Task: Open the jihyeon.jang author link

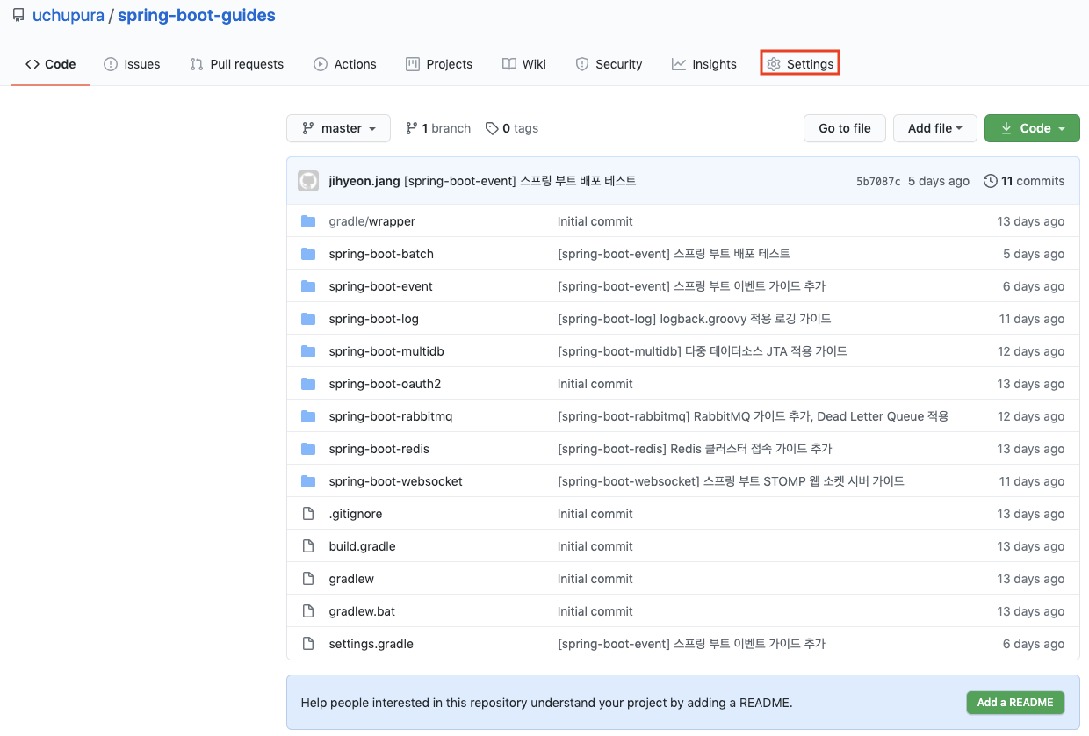Action: (364, 181)
